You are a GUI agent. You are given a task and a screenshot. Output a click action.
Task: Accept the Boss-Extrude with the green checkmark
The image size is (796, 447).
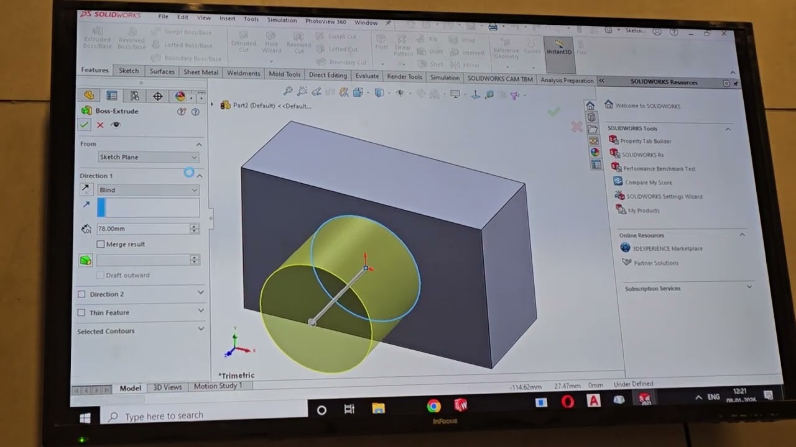[84, 125]
